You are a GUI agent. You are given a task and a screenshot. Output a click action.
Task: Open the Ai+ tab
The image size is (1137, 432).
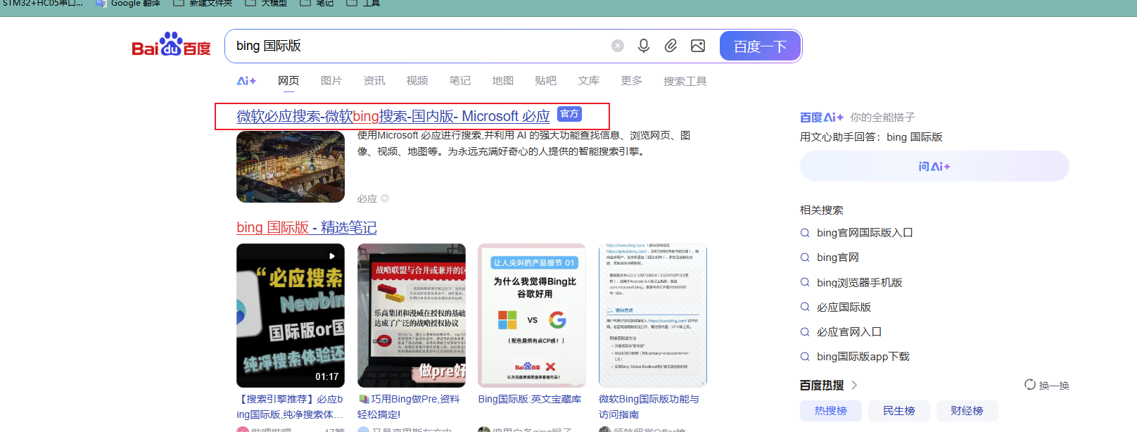(246, 81)
